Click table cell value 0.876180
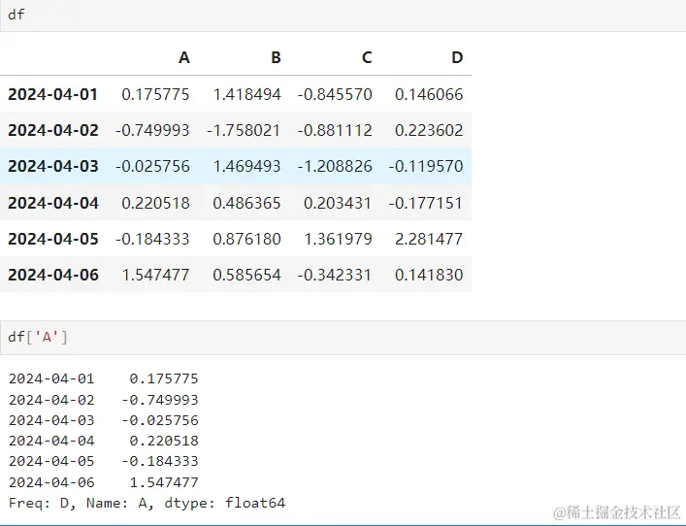The height and width of the screenshot is (526, 686). (x=246, y=239)
